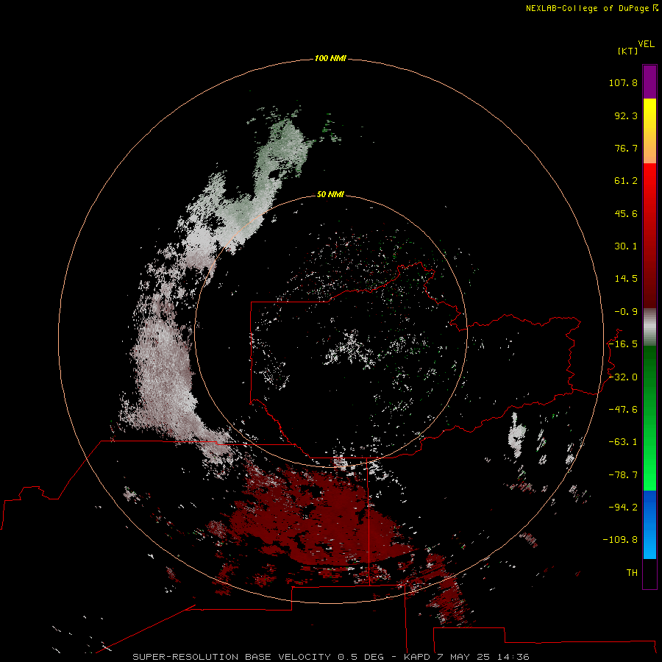Click the -32.0 velocity scale value
Screen dimensions: 662x662
(x=623, y=377)
